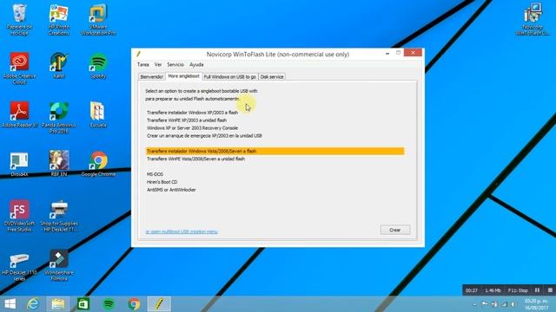This screenshot has width=556, height=312.
Task: Open the Windows Start button
Action: [x=10, y=304]
